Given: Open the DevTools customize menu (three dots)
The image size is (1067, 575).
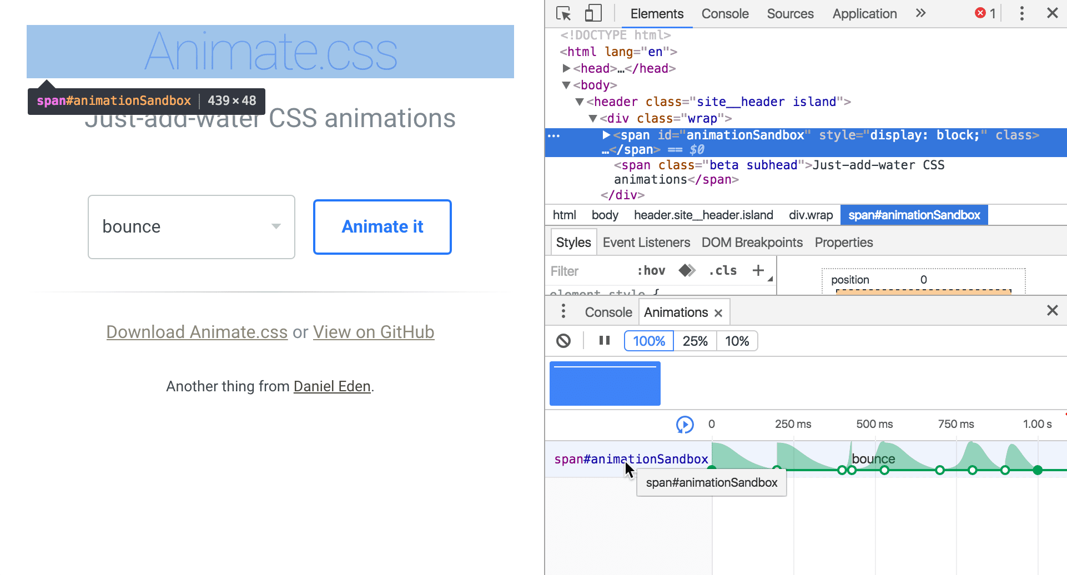Looking at the screenshot, I should tap(1021, 13).
